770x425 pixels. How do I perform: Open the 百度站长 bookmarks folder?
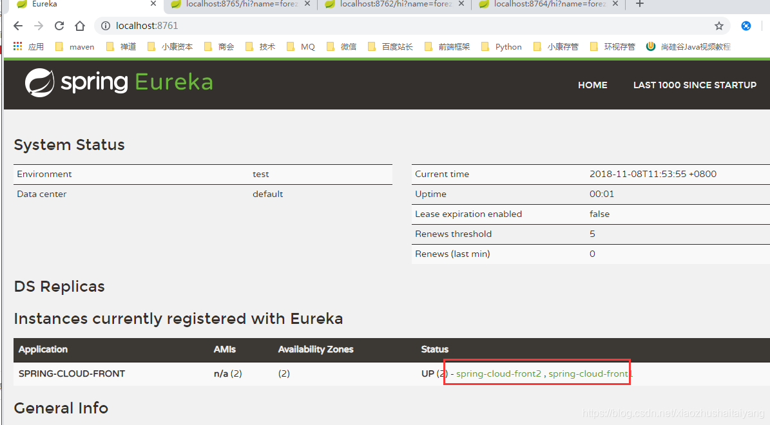[x=390, y=46]
